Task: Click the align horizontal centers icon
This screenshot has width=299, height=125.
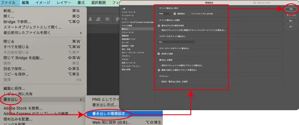Action: (x=90, y=19)
